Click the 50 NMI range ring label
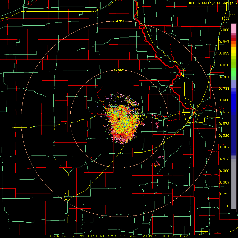238x238 pixels. pyautogui.click(x=119, y=70)
